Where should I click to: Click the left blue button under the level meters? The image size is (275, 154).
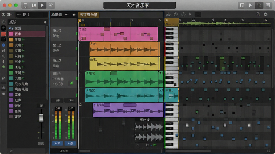click(x=57, y=143)
